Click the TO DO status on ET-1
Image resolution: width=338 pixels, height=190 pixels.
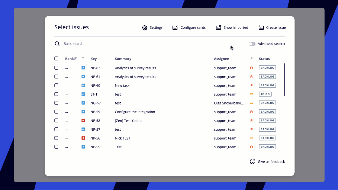point(265,94)
